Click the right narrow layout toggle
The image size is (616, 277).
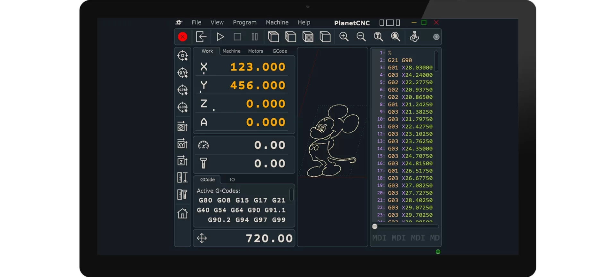point(398,22)
